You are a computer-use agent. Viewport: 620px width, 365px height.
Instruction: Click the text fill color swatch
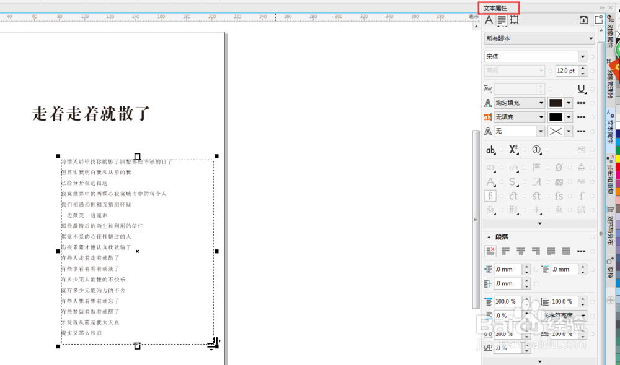pyautogui.click(x=556, y=103)
